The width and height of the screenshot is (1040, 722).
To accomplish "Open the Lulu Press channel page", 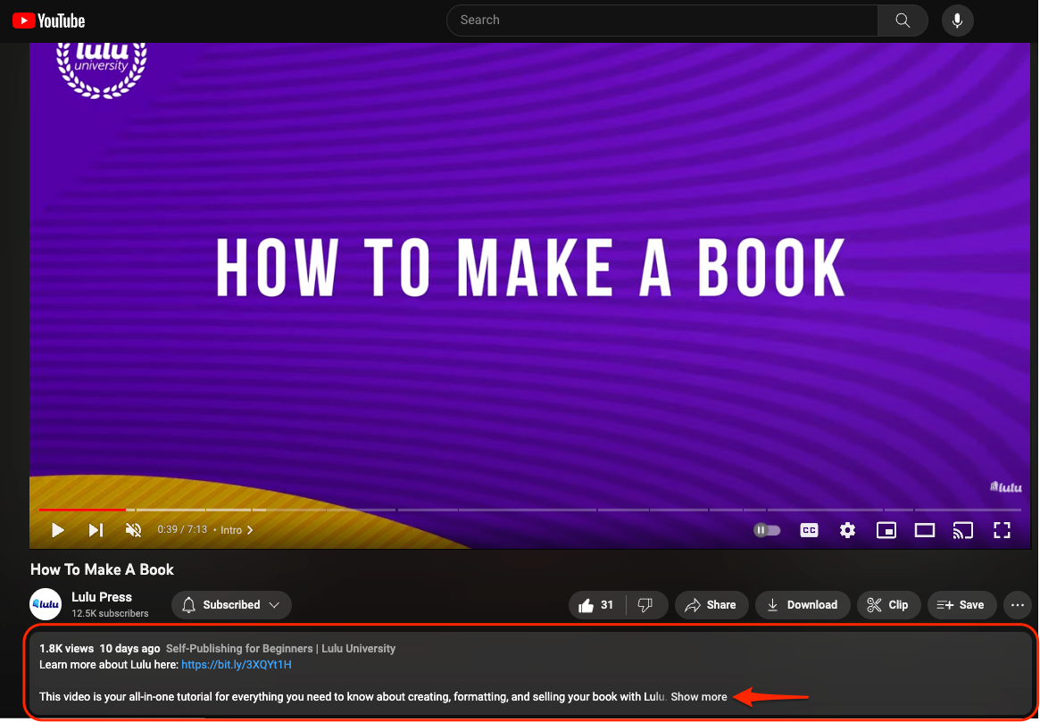I will pyautogui.click(x=101, y=597).
